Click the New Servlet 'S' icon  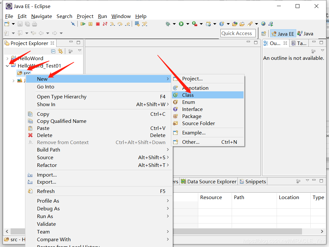point(222,24)
